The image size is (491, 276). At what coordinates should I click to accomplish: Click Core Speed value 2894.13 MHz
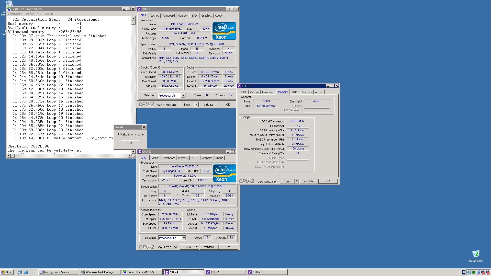[170, 72]
